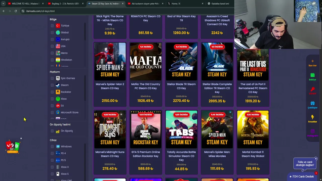Reload the page with the refresh icon
322x181 pixels.
tap(16, 11)
